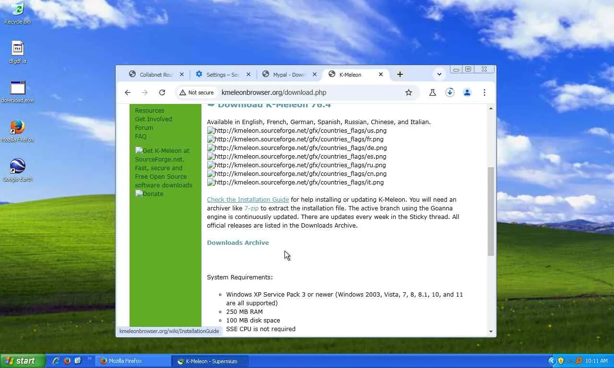Click the Windows XP Service Pack 3 requirement text
Image resolution: width=614 pixels, height=368 pixels.
pos(344,299)
